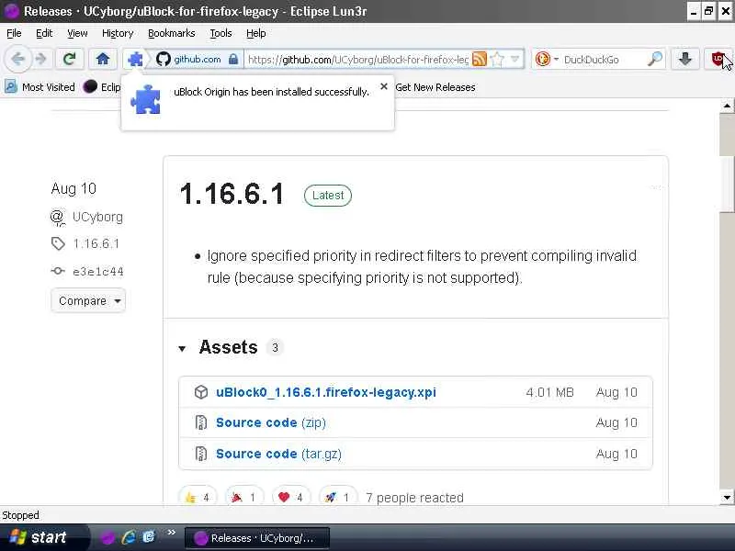Click the GitHub site identity icon
The width and height of the screenshot is (735, 551).
click(x=164, y=59)
